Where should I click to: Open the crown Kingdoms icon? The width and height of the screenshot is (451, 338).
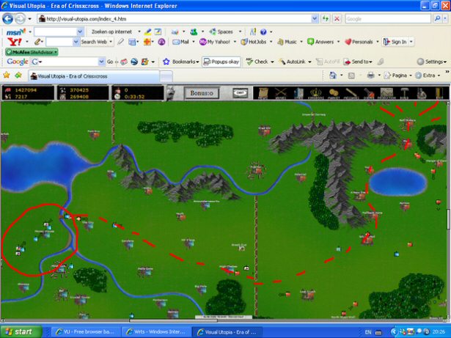315,93
